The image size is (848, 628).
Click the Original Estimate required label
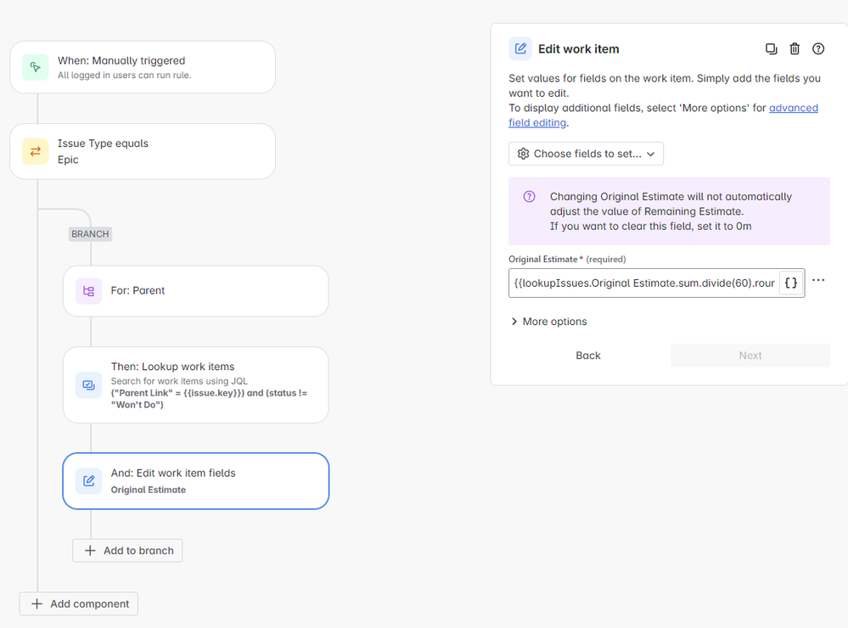(x=567, y=259)
